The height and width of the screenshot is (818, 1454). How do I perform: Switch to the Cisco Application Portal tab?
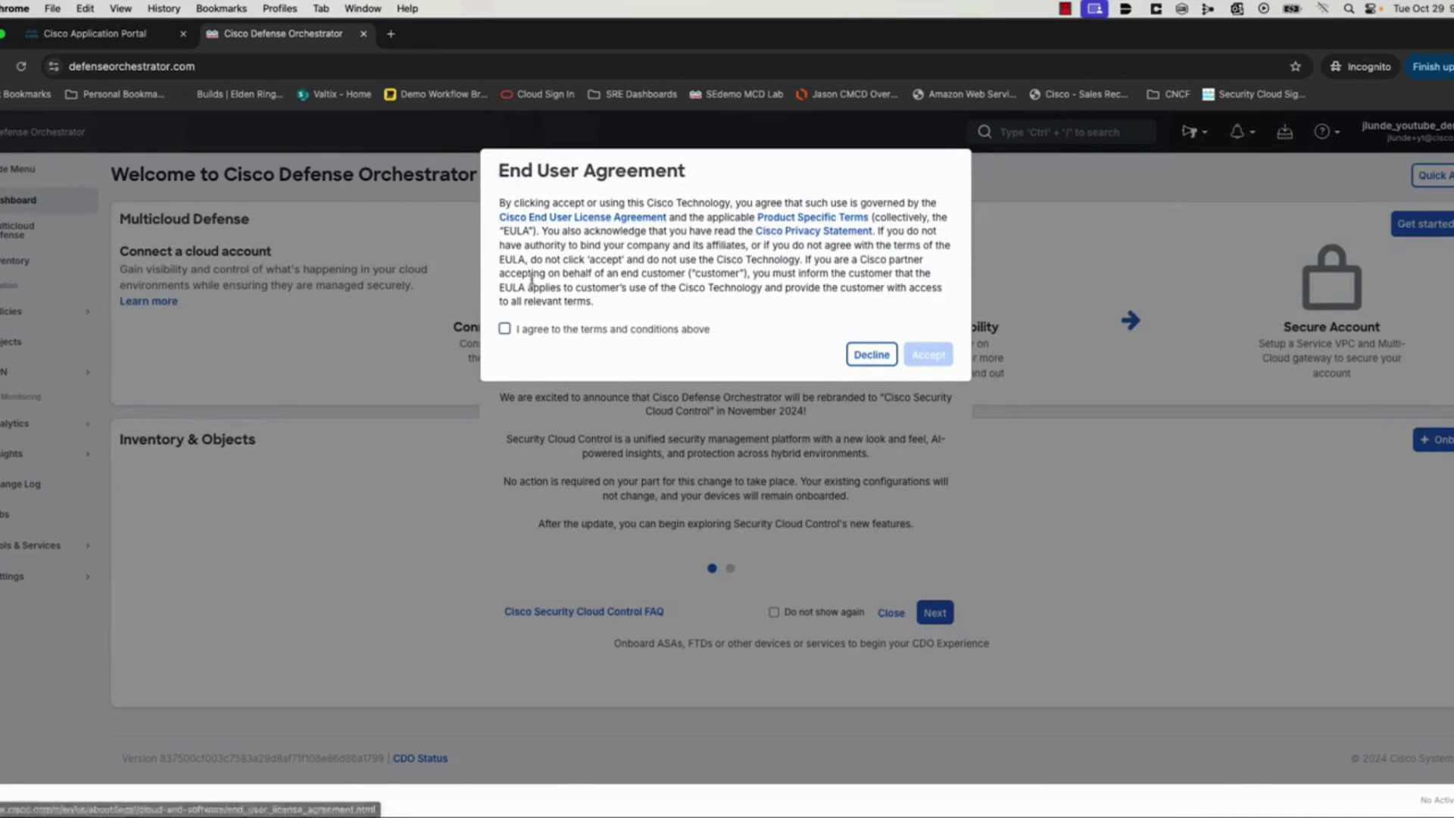95,34
